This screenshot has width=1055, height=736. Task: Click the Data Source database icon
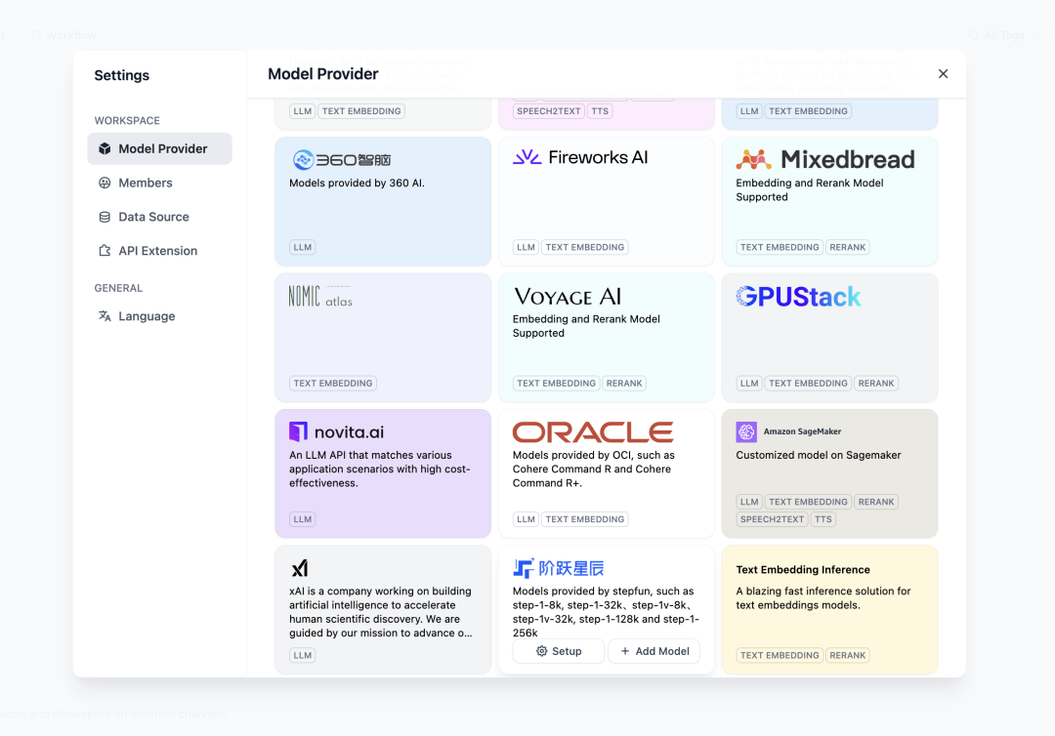click(105, 217)
